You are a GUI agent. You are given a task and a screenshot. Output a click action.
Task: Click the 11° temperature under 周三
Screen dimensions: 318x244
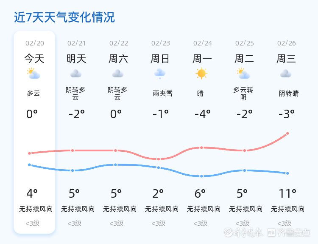point(287,193)
